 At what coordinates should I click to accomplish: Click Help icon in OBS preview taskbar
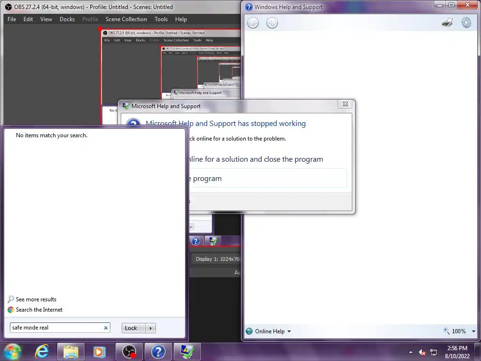[x=195, y=241]
